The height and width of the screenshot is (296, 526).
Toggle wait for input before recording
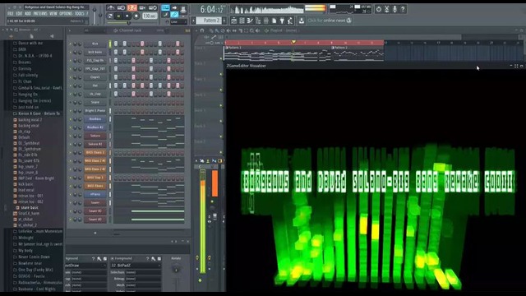pyautogui.click(x=121, y=7)
